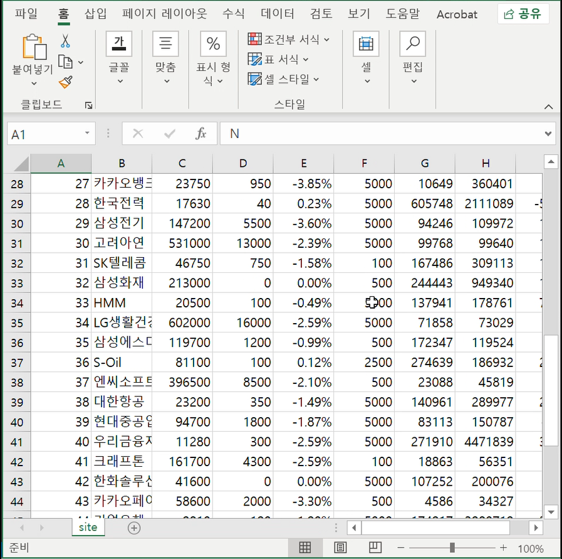Click next sheet navigation arrow
Screen dimensions: 562x559
(x=42, y=528)
